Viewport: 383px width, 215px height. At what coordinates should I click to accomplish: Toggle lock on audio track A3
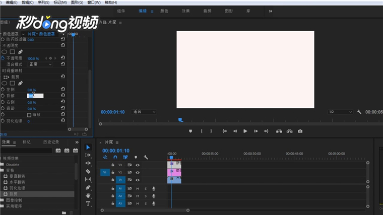point(112,203)
